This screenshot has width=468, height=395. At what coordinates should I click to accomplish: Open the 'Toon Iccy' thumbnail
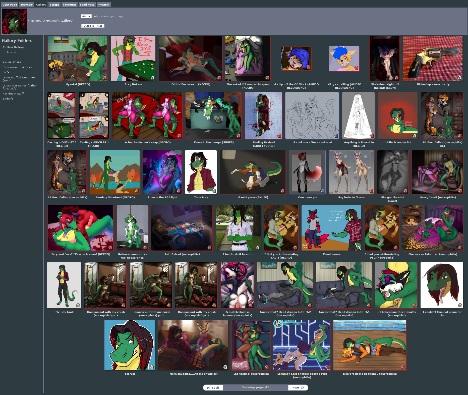tap(201, 172)
